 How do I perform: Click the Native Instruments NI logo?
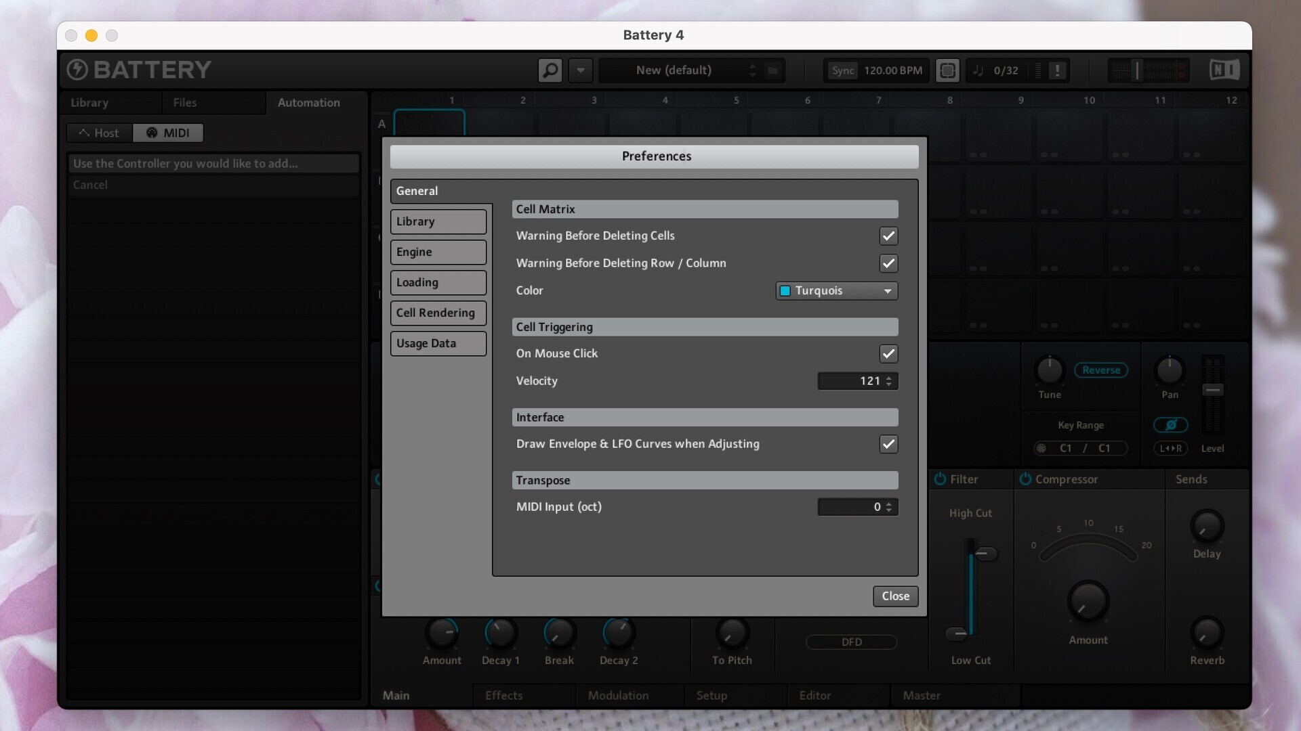click(x=1224, y=70)
